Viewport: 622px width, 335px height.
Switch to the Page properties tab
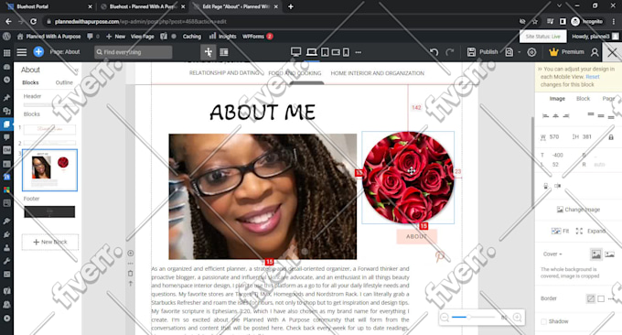[608, 99]
